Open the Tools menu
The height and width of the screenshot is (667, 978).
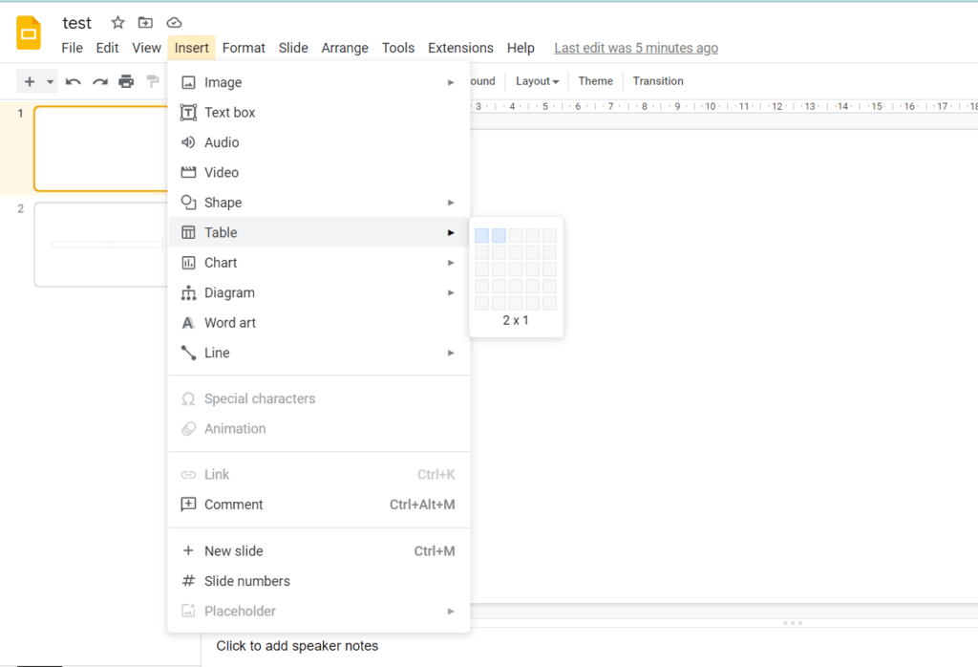398,48
